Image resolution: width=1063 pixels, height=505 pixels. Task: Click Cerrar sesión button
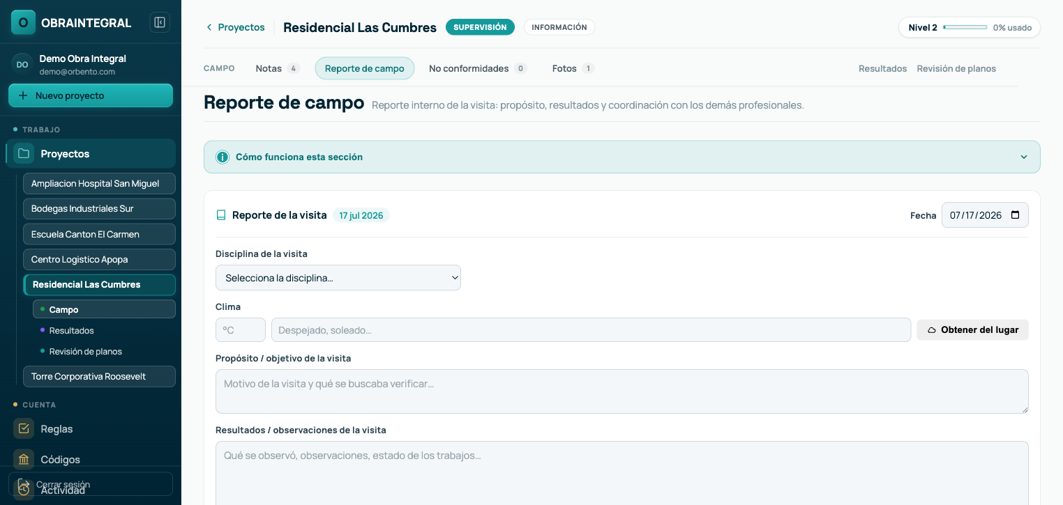click(x=91, y=484)
